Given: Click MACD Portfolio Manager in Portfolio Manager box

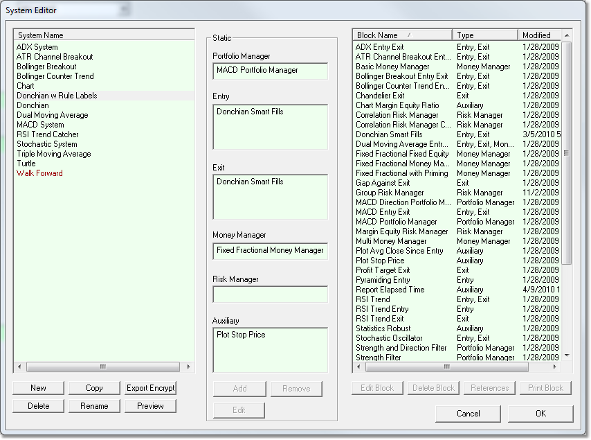Looking at the screenshot, I should pyautogui.click(x=257, y=70).
